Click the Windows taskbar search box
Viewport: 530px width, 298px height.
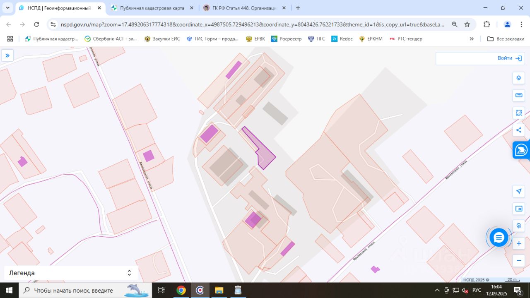pos(85,290)
